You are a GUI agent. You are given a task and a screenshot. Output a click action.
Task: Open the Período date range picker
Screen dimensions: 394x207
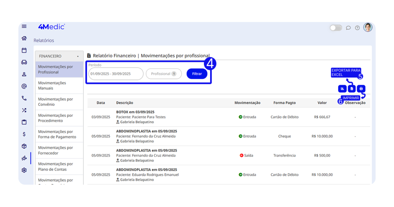tap(116, 74)
